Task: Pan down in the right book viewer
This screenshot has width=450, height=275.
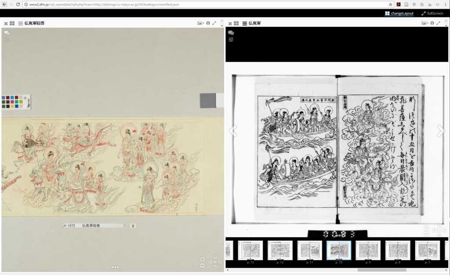Action: (x=439, y=235)
